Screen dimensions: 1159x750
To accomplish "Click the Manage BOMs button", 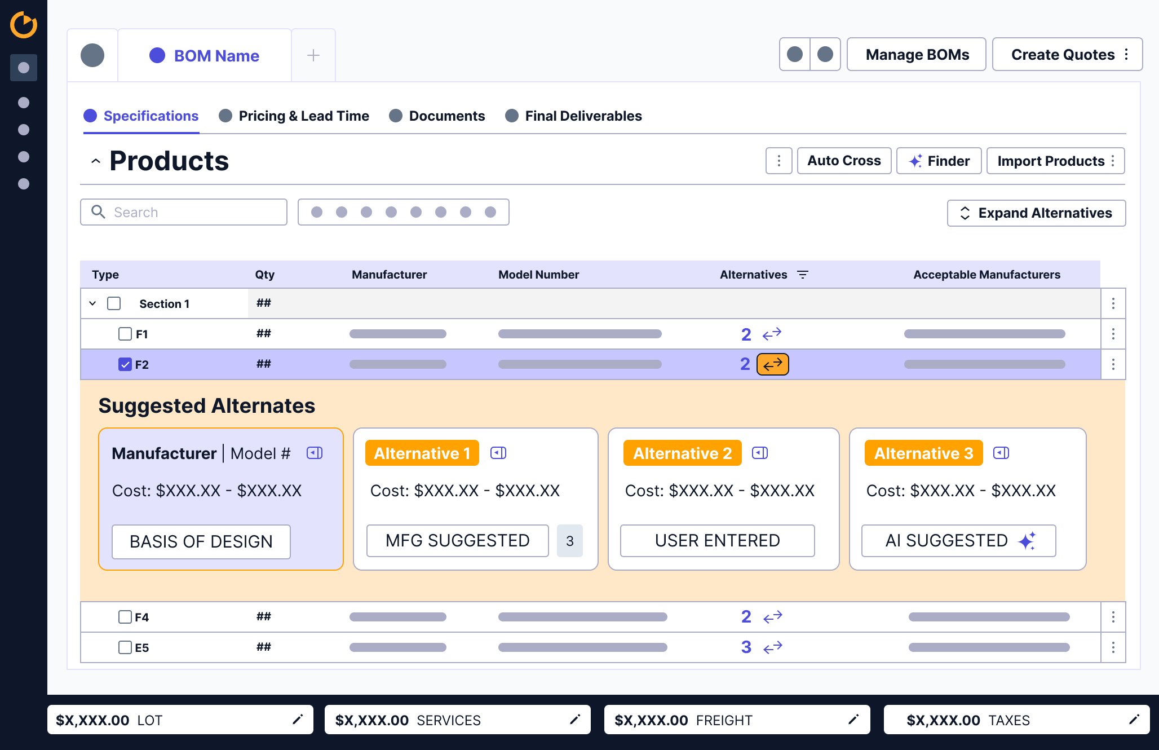I will pos(917,55).
